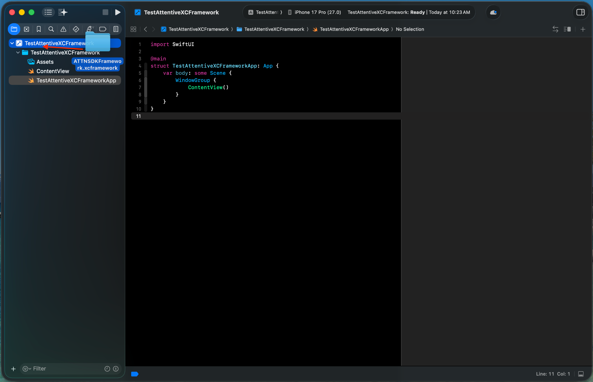Screen dimensions: 593x382
Task: Select the Project navigator tab
Action: point(14,29)
